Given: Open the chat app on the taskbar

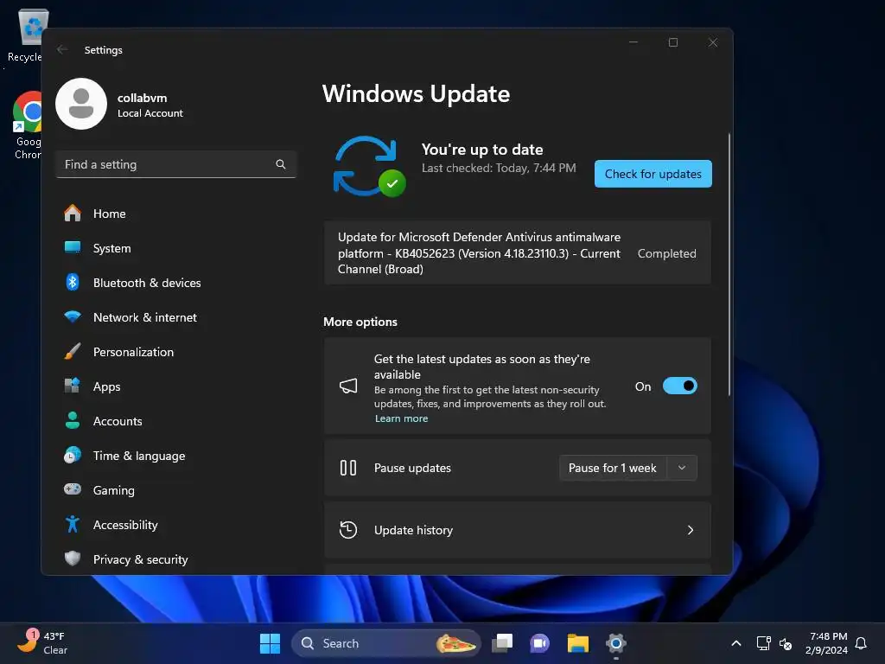Looking at the screenshot, I should pyautogui.click(x=539, y=643).
